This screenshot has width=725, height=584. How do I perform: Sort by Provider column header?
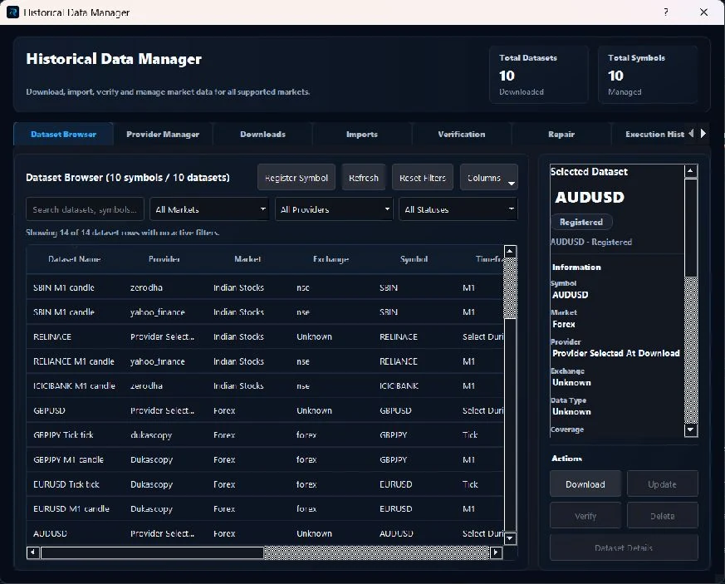pyautogui.click(x=164, y=259)
